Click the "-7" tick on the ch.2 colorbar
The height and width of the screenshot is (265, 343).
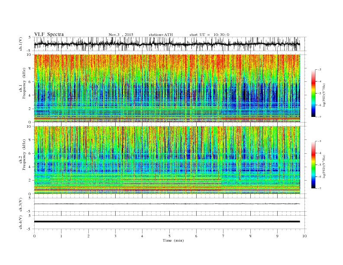click(320, 188)
